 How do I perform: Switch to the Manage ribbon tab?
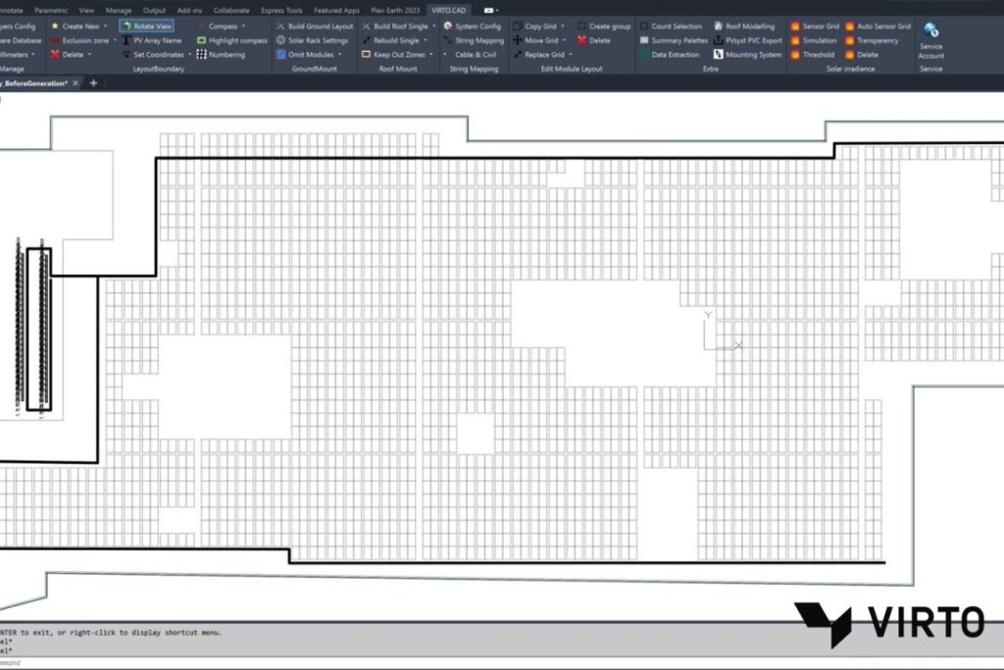(119, 10)
